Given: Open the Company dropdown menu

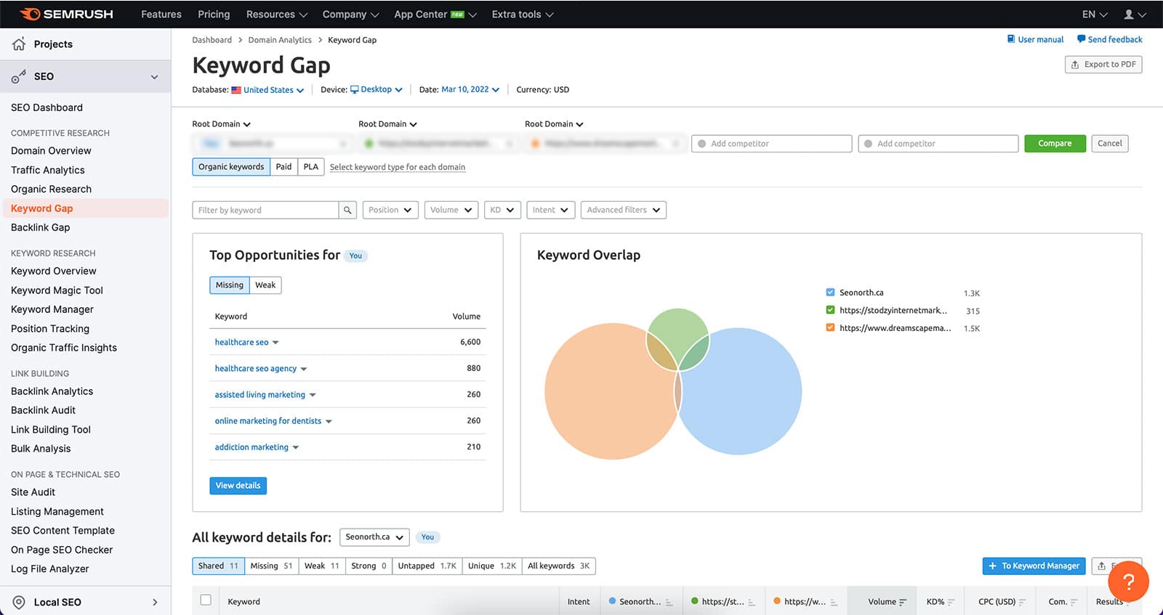Looking at the screenshot, I should (350, 14).
